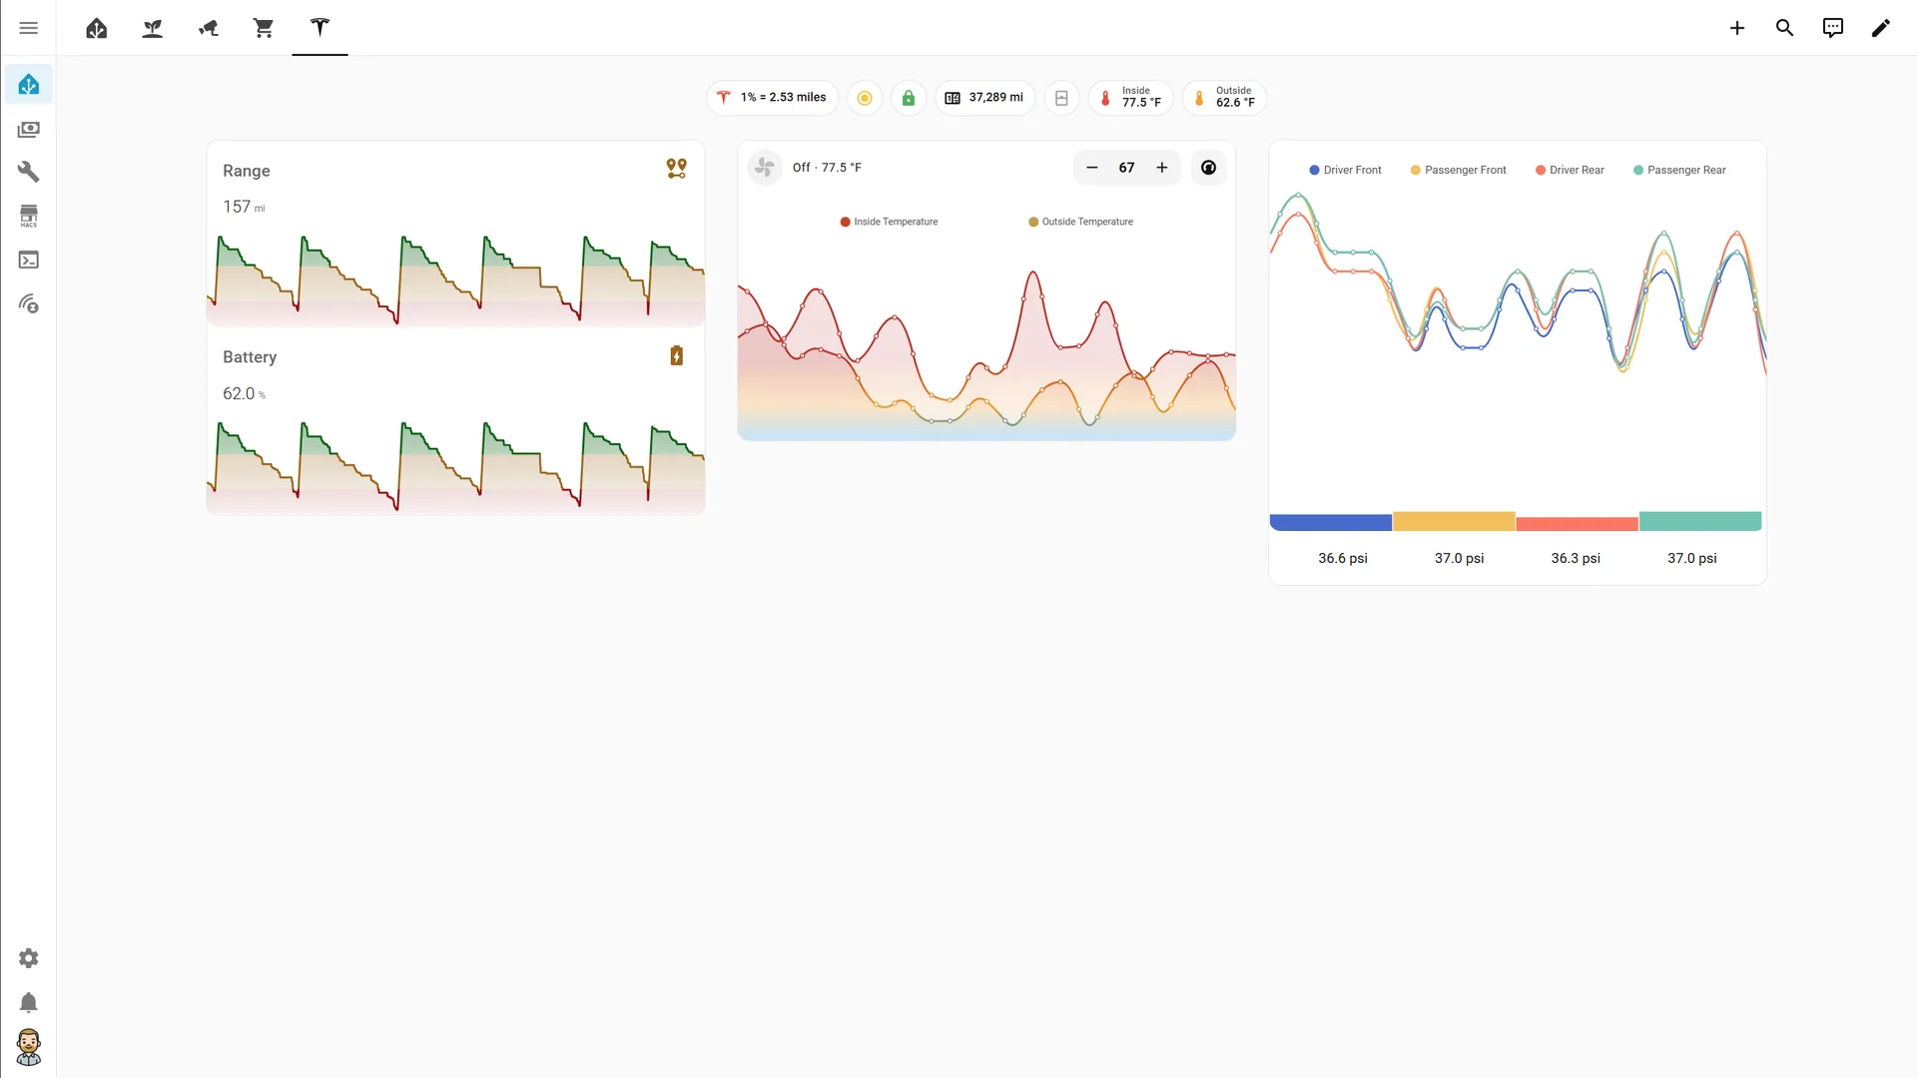Viewport: 1917px width, 1078px height.
Task: Click the pencil edit dashboard icon
Action: tap(1881, 28)
